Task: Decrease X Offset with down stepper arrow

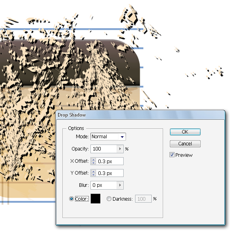Action: tap(94, 163)
